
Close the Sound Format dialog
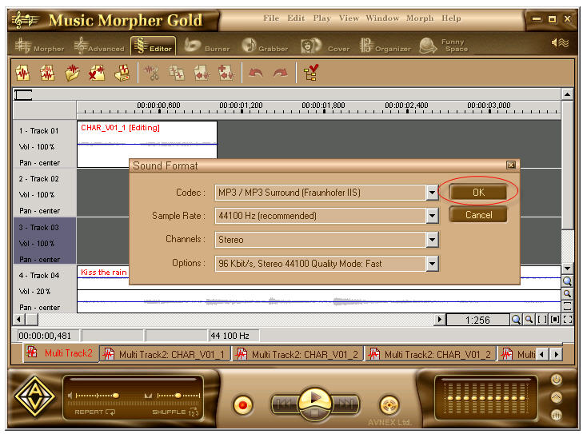click(x=511, y=165)
